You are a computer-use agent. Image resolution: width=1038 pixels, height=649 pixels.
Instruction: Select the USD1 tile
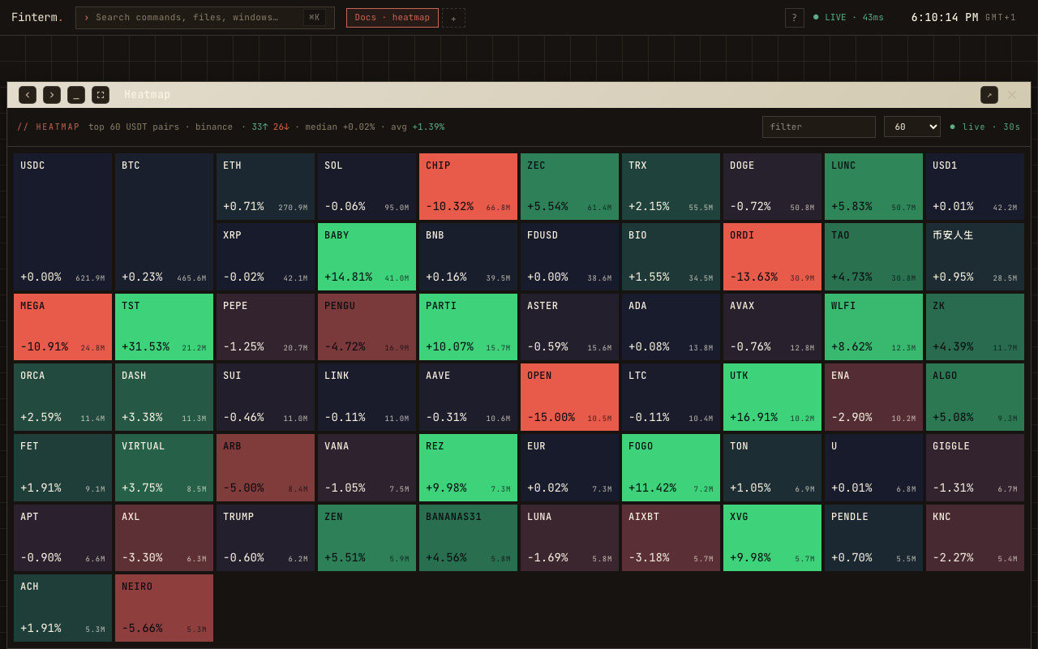[975, 187]
